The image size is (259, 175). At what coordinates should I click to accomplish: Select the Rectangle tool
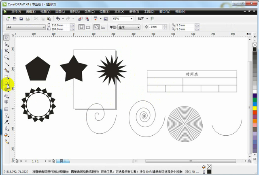coord(6,77)
